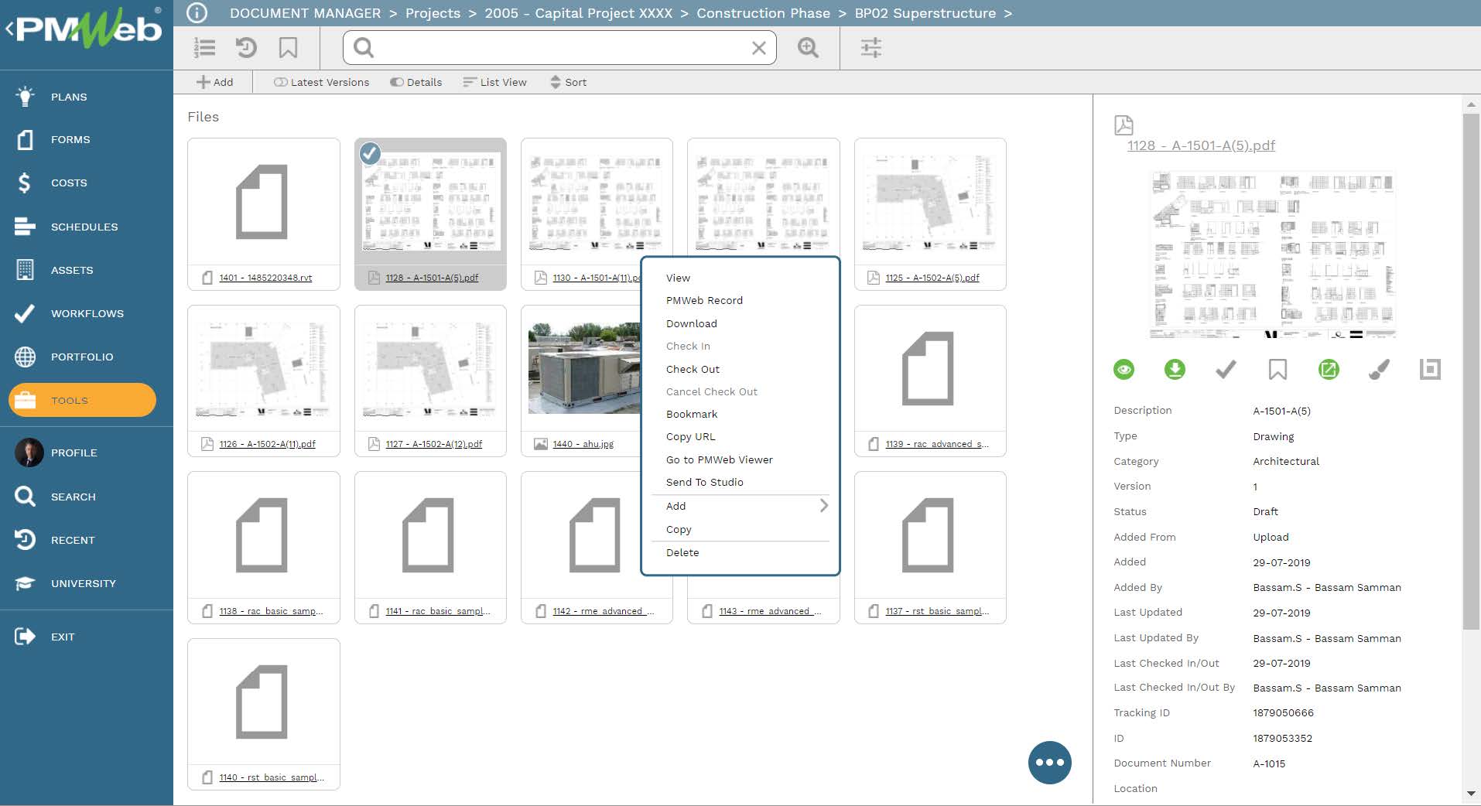1481x806 pixels.
Task: Toggle the Latest Versions switch
Action: coord(281,82)
